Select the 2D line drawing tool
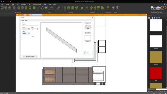This screenshot has width=167, height=94. click(x=39, y=9)
